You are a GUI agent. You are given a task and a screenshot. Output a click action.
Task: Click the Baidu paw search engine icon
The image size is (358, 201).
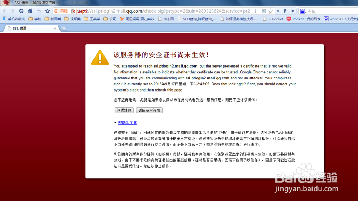[303, 11]
